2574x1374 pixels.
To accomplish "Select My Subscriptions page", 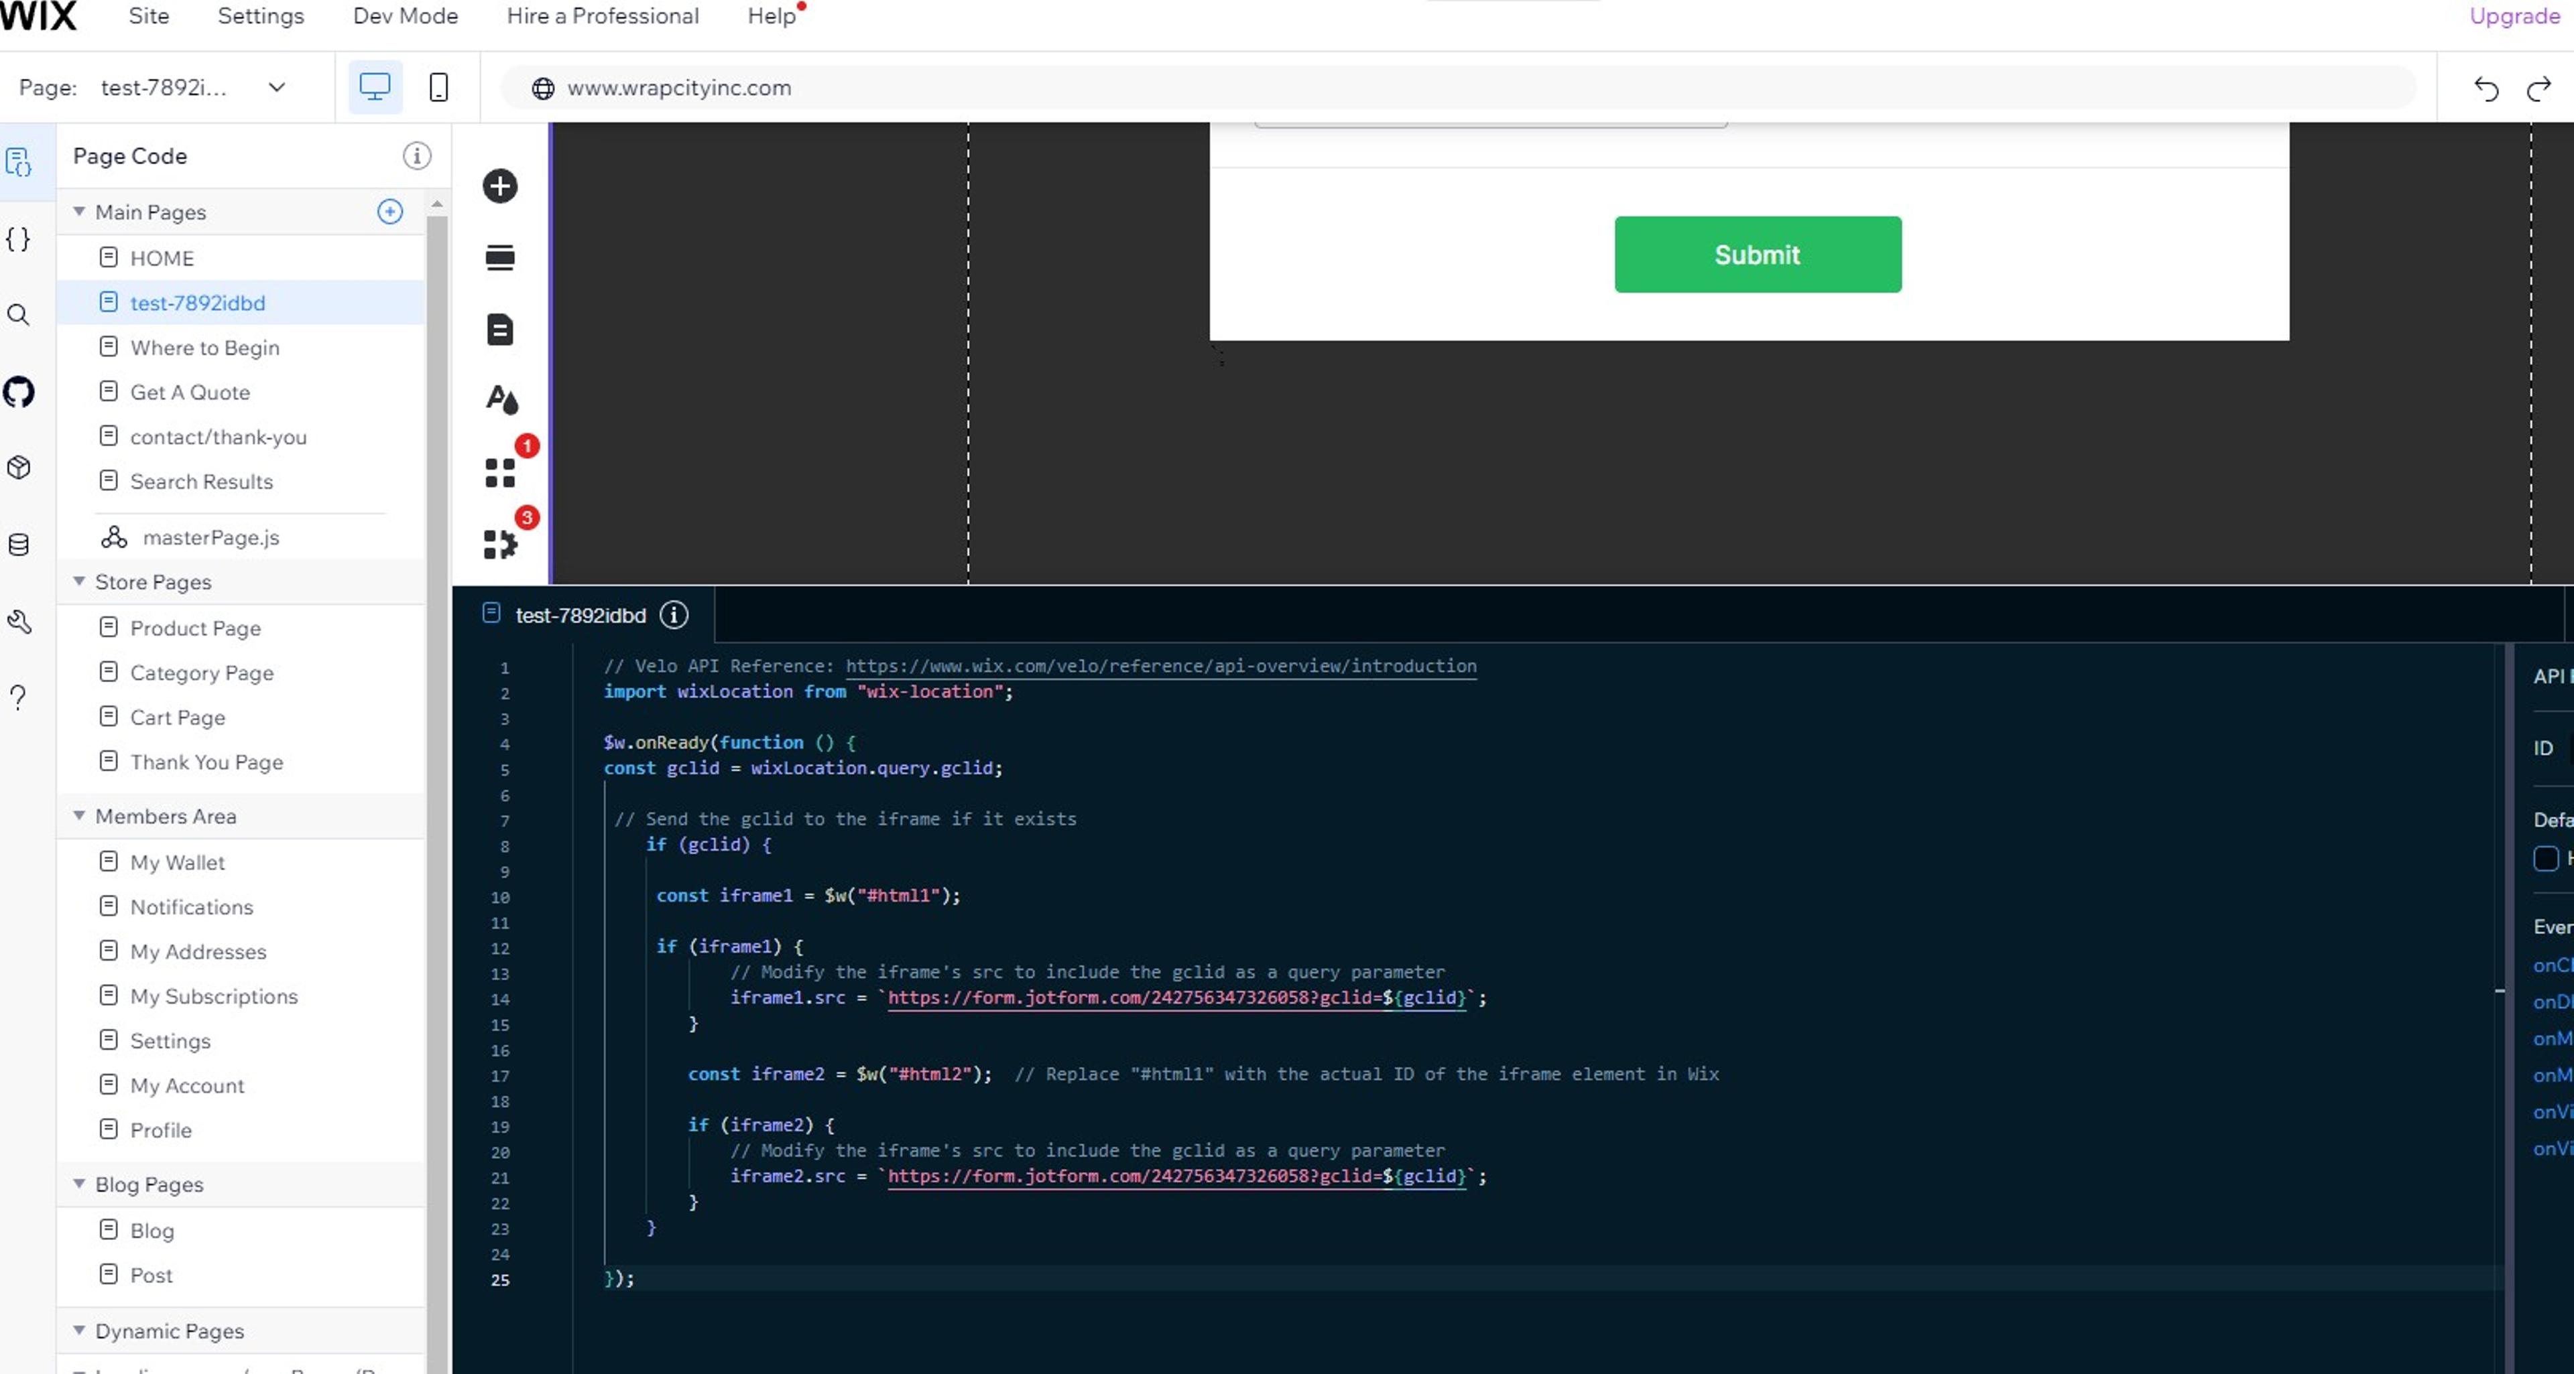I will point(241,997).
